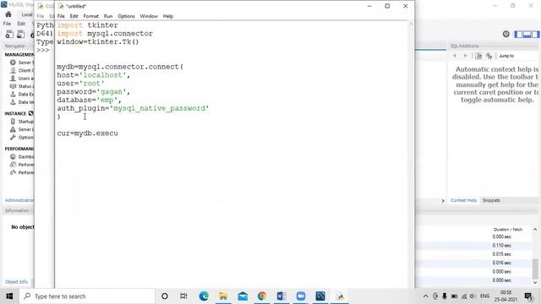Toggle the right sidebar panel visibility

(535, 34)
